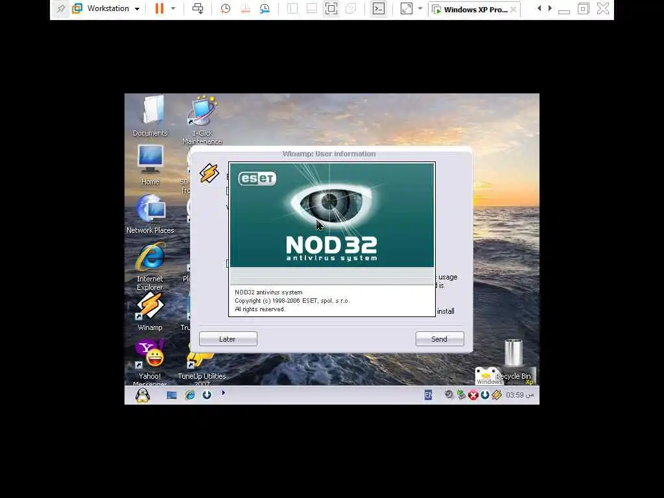The image size is (664, 498).
Task: Click the "Winamp: User information" dialog title
Action: 329,154
